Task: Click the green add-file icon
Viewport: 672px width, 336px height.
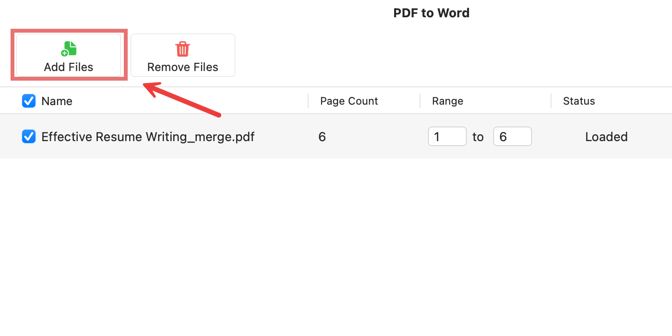Action: point(69,48)
